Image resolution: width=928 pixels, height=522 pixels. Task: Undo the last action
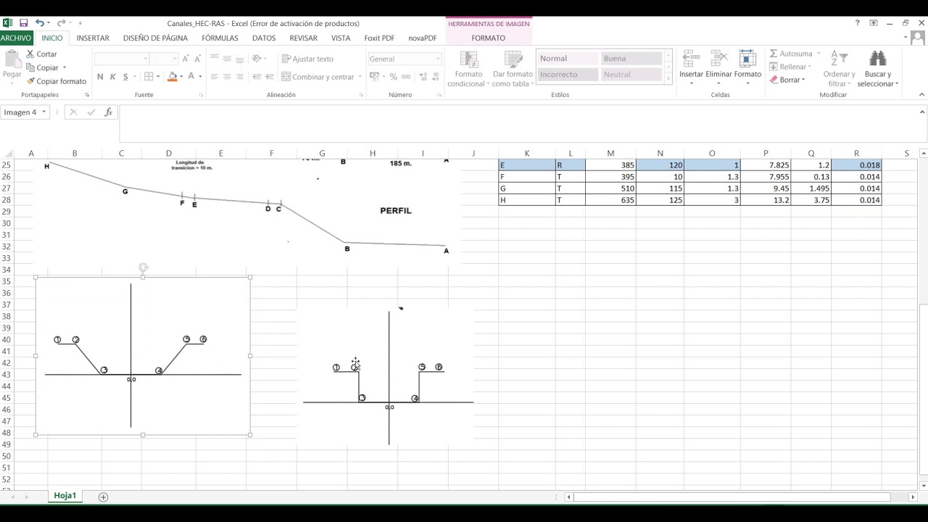pyautogui.click(x=40, y=23)
